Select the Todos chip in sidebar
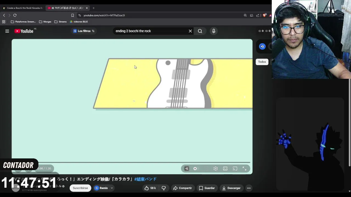351x197 pixels. click(x=262, y=62)
